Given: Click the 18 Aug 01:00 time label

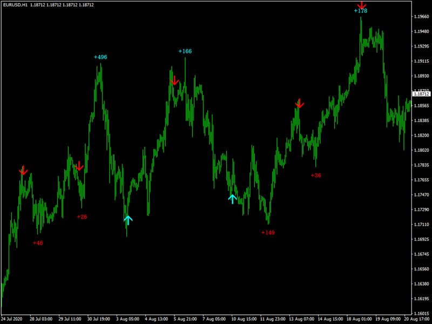Looking at the screenshot, I should coord(358,319).
